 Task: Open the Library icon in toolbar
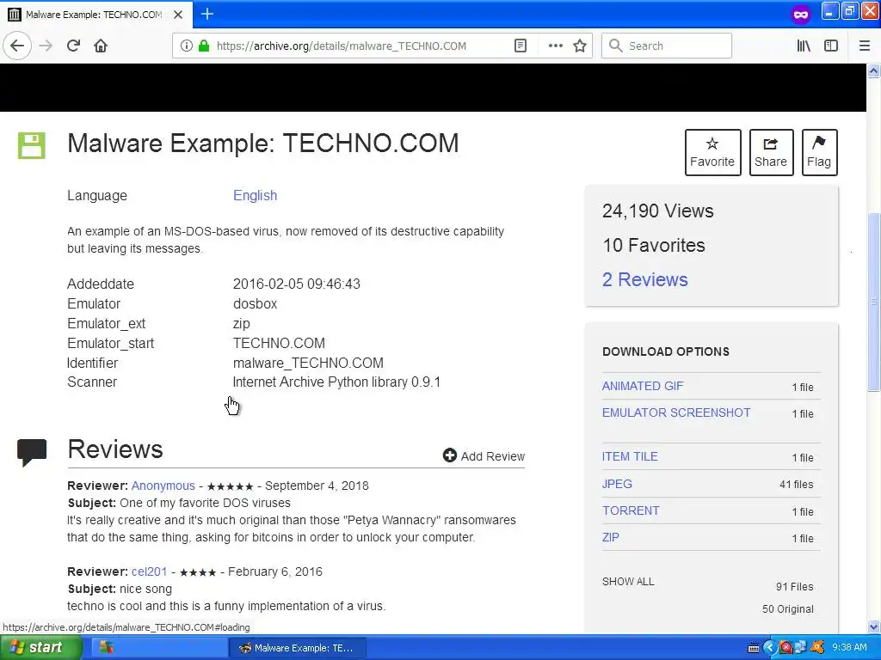804,46
